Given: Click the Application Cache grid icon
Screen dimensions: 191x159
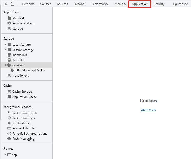Looking at the screenshot, I should click(9, 97).
